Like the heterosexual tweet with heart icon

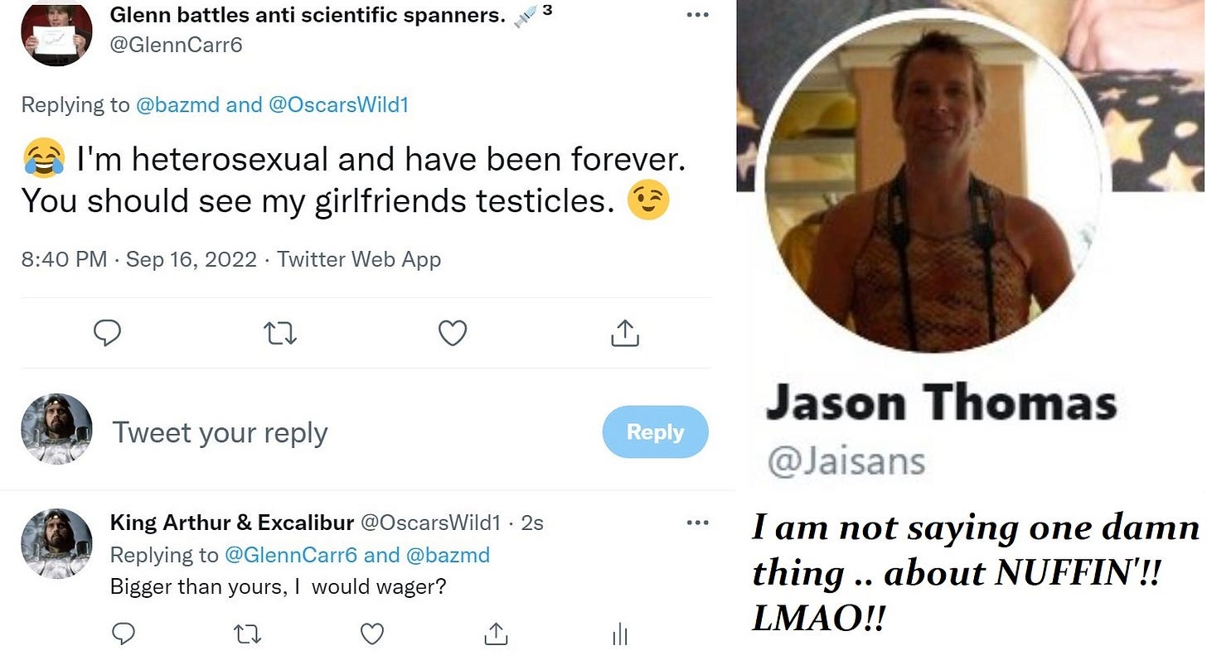453,333
